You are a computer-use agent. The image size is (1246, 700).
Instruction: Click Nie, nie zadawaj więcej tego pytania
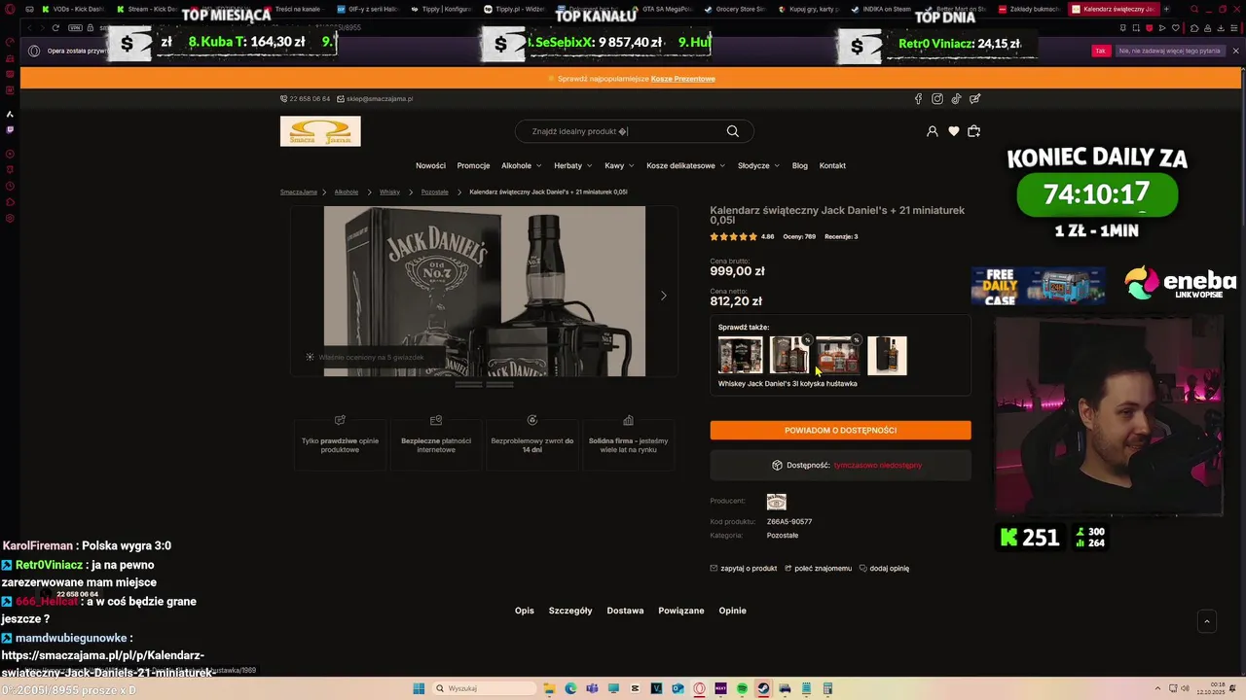pyautogui.click(x=1169, y=51)
